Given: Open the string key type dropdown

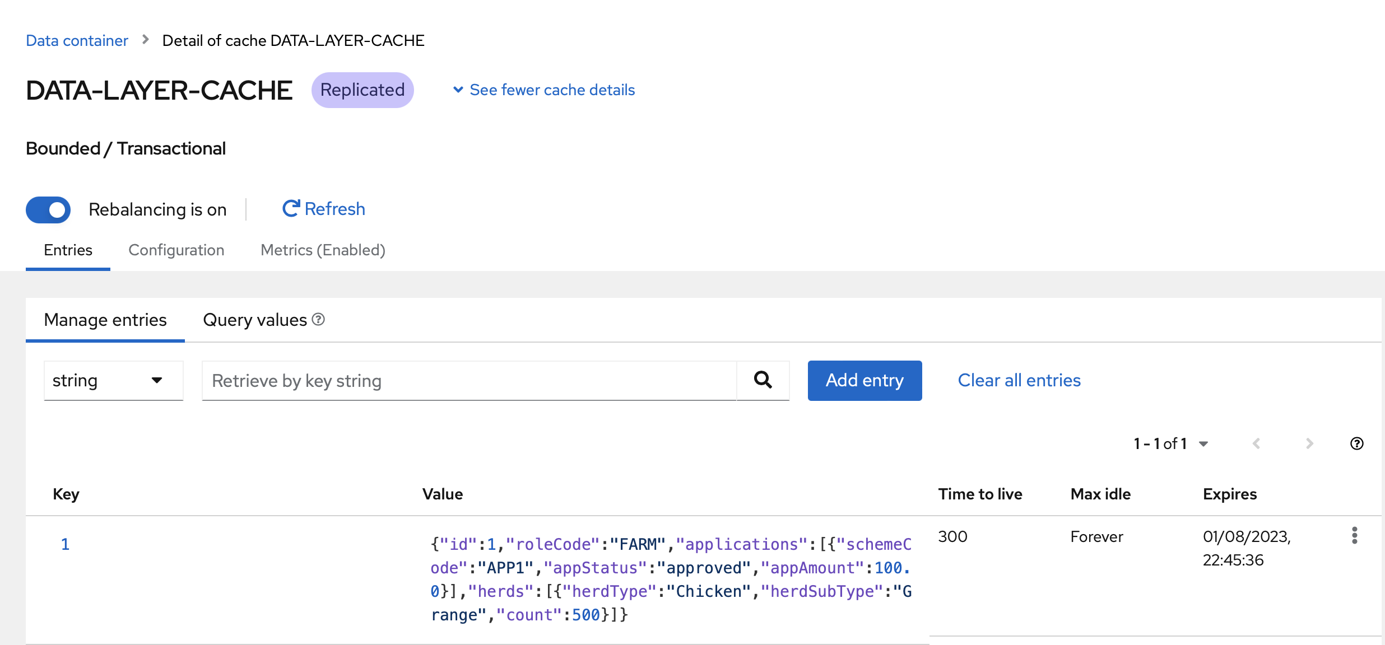Looking at the screenshot, I should coord(113,381).
